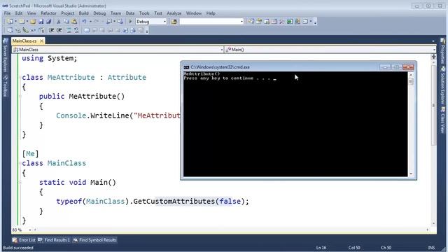Screen dimensions: 448x252
Task: Start debugging with the green play arrow
Action: 130,22
